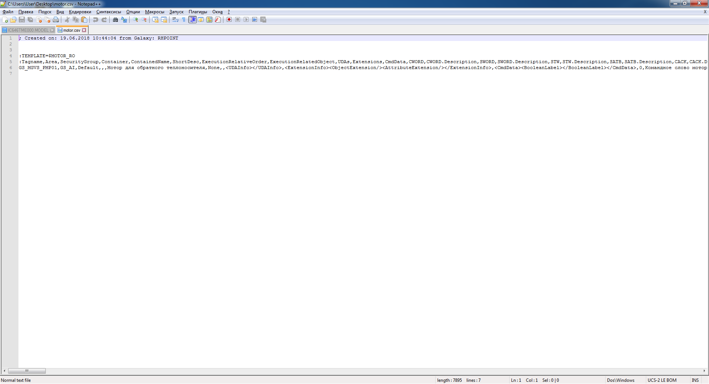Expand the Синтаксисы menu
The width and height of the screenshot is (709, 384).
pyautogui.click(x=109, y=12)
